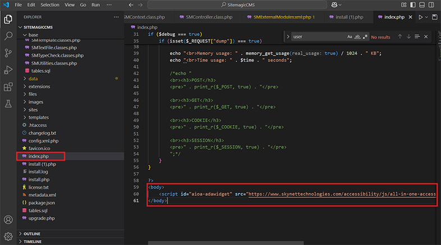Open the Extensions view
441x245 pixels.
point(8,87)
